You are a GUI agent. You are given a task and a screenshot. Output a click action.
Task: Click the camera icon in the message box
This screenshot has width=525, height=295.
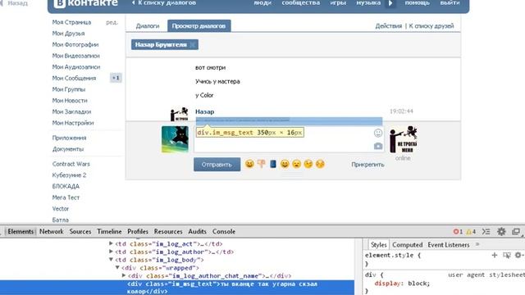pos(378,146)
